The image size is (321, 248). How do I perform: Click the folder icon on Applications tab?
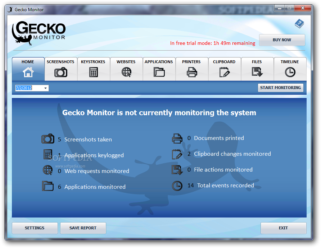(x=159, y=72)
